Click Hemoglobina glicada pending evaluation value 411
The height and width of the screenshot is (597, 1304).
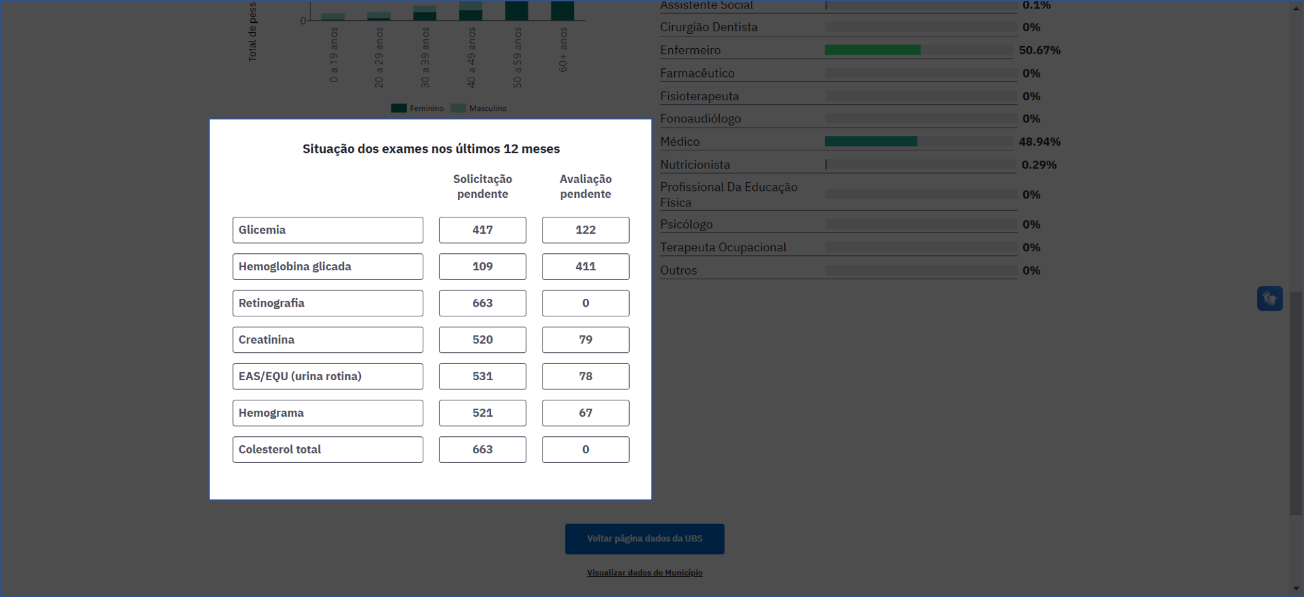[x=586, y=266]
